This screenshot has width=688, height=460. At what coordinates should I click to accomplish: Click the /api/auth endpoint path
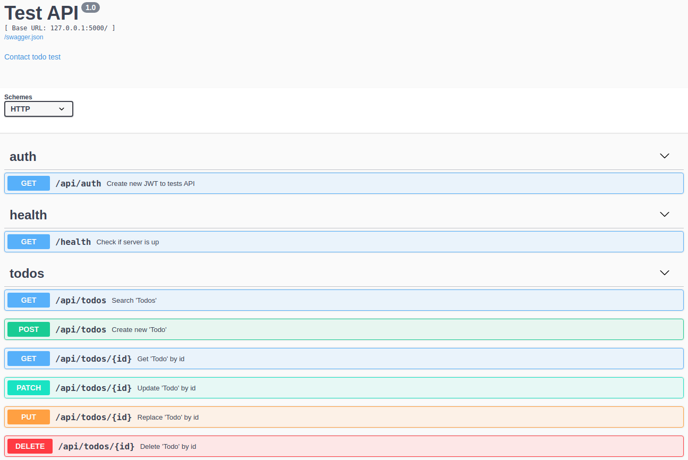point(78,183)
